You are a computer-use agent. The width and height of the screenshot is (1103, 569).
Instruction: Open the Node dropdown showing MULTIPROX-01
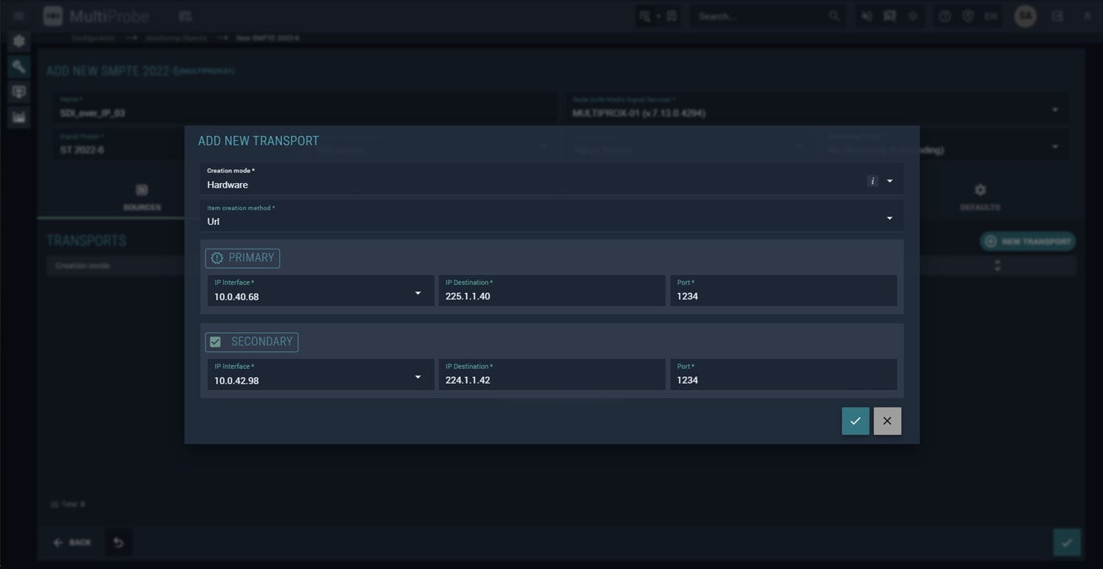(818, 108)
